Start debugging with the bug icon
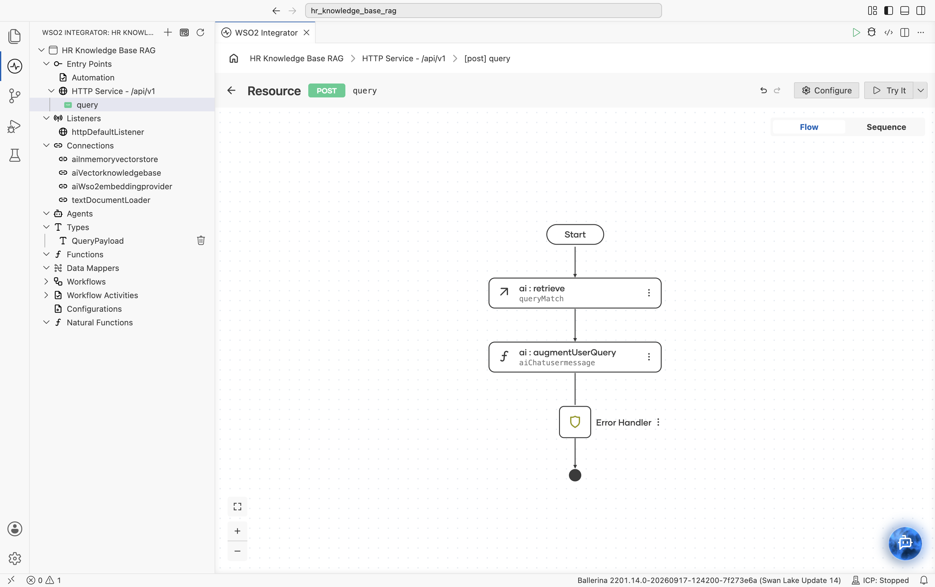This screenshot has width=935, height=587. pyautogui.click(x=872, y=32)
